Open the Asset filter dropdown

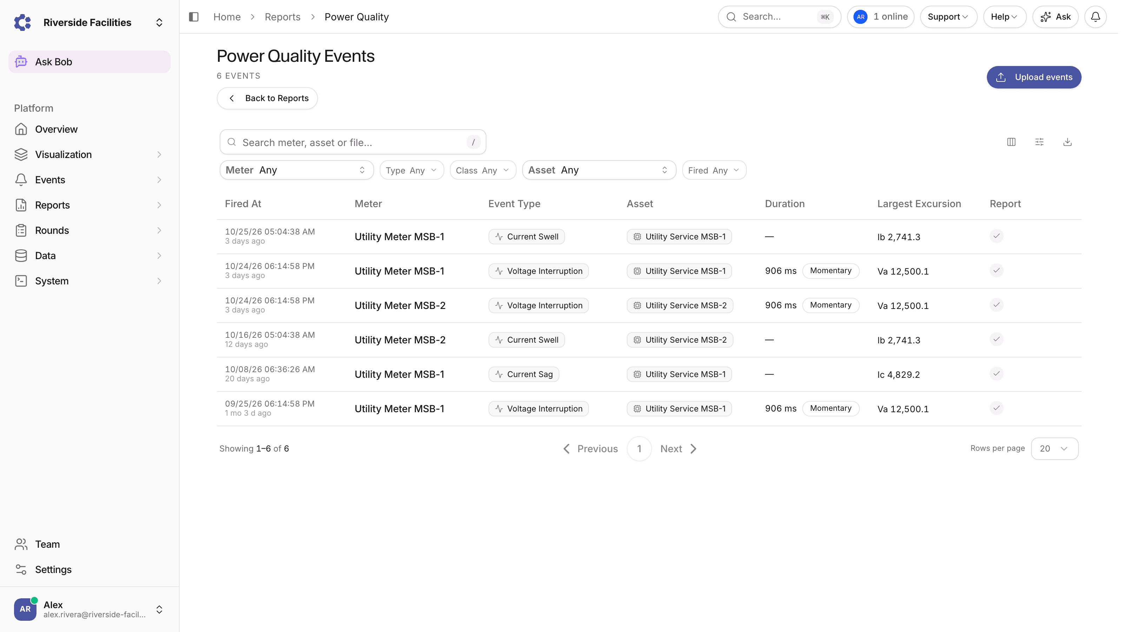coord(599,170)
